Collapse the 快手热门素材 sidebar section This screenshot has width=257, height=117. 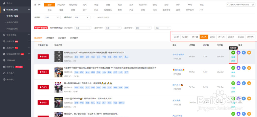(x=29, y=10)
